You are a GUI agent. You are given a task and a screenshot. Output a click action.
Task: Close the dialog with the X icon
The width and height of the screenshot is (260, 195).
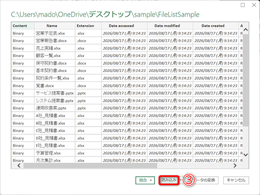(254, 5)
